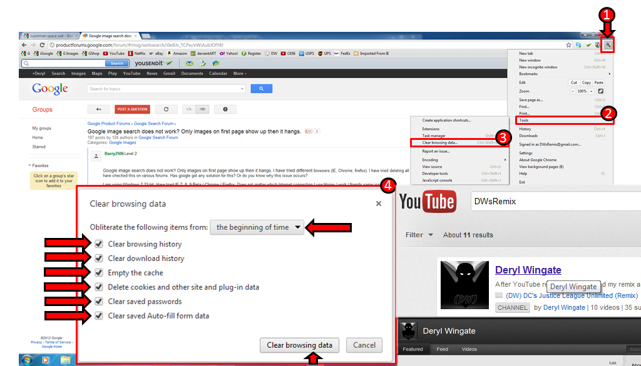Click the YouSendIt folder toolbar icon
The height and width of the screenshot is (366, 641).
point(216,63)
